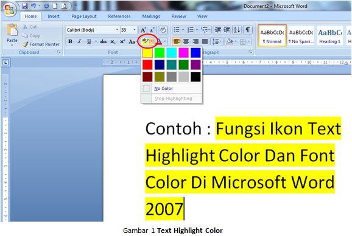Decrease paragraph indent

pyautogui.click(x=218, y=30)
